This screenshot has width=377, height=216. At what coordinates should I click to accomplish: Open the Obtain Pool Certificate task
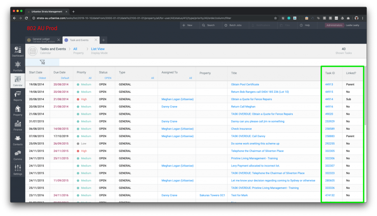[x=245, y=85]
